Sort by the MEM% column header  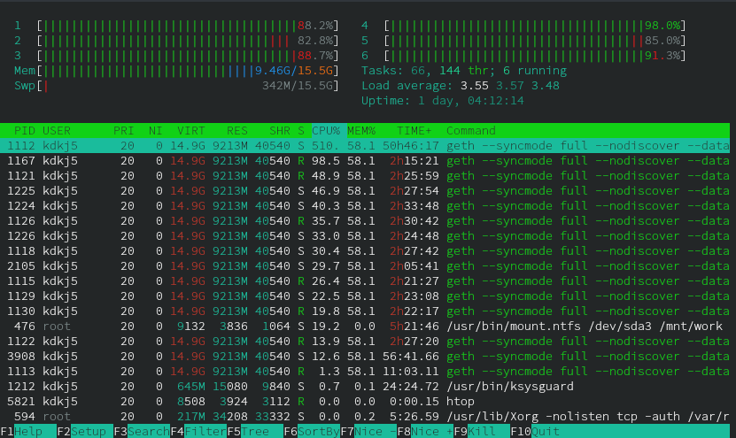point(361,131)
